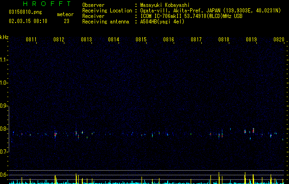The image size is (289, 184).
Task: Click the 0817 time marker
Action: click(196, 40)
